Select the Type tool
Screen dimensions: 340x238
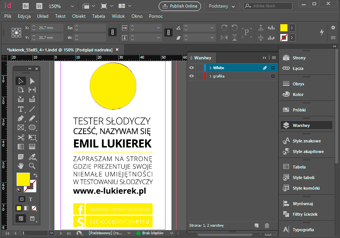pos(21,109)
